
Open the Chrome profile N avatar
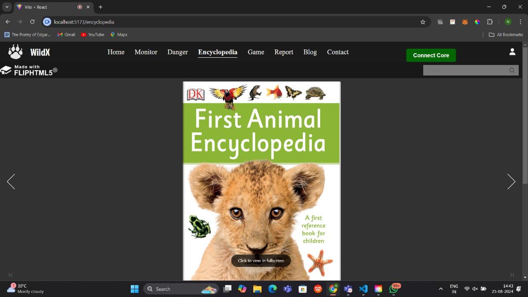tap(508, 22)
